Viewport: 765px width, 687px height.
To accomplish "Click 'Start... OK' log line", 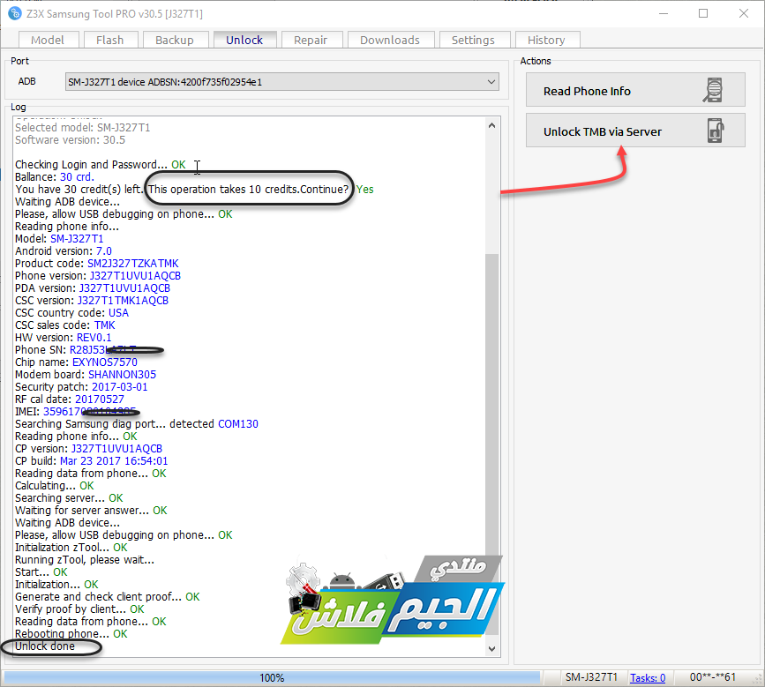I will [x=41, y=572].
